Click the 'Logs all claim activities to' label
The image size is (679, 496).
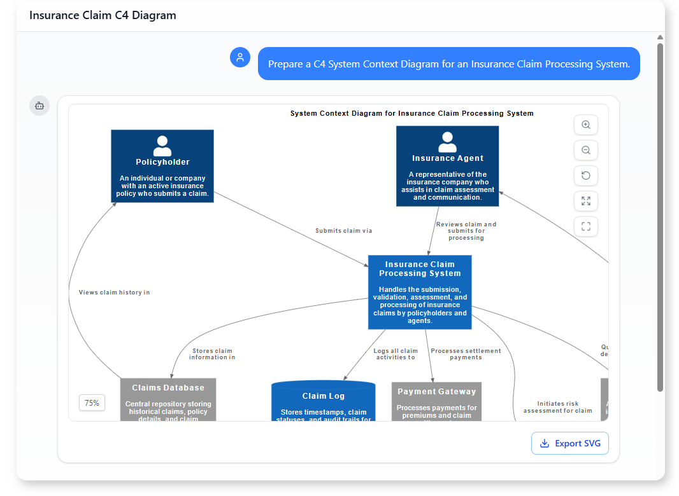click(x=396, y=354)
